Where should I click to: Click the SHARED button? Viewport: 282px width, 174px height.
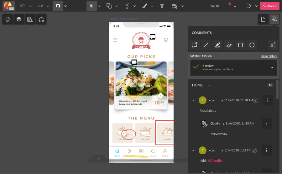269,6
